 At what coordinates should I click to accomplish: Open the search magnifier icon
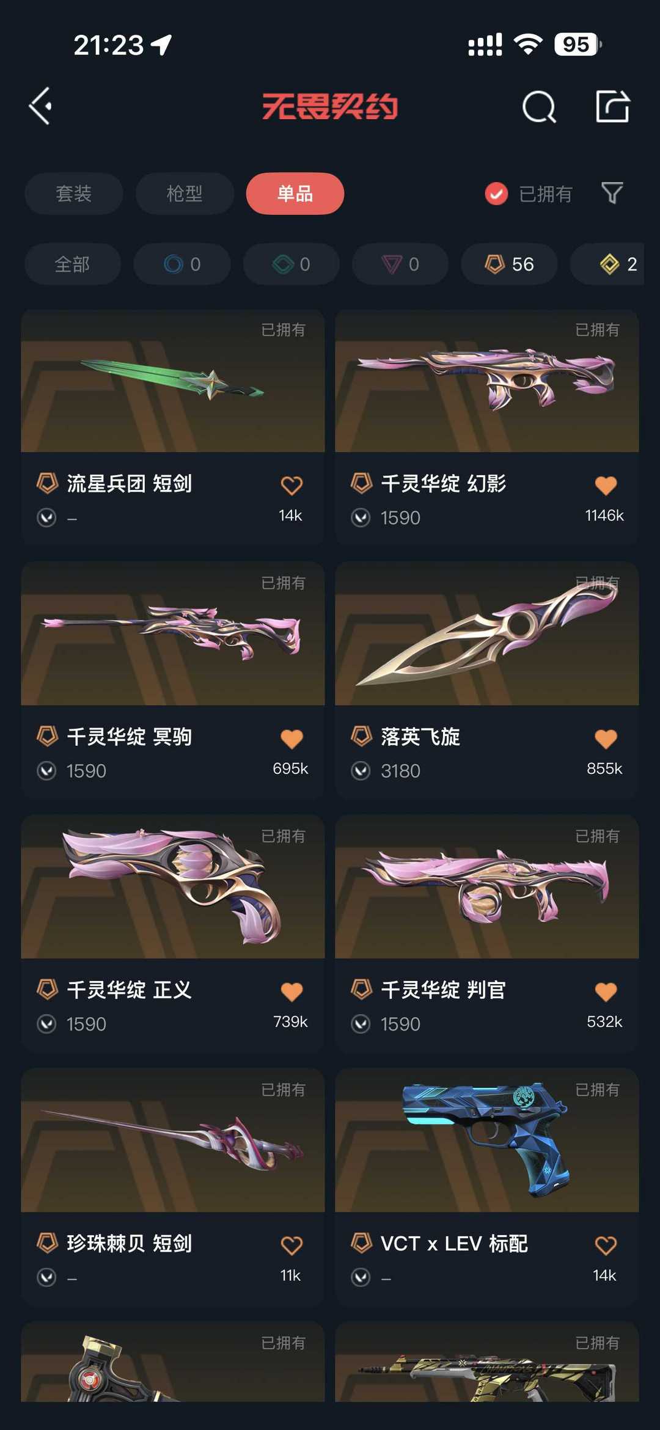point(539,107)
